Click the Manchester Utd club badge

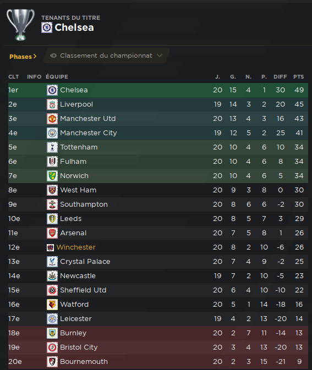click(52, 119)
